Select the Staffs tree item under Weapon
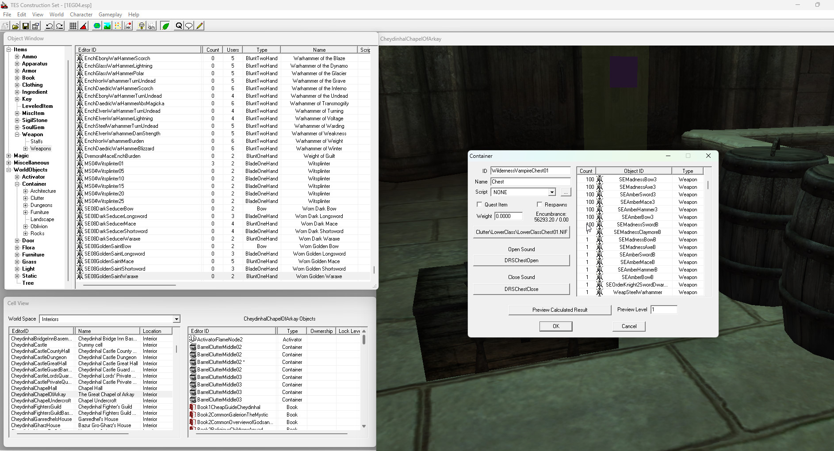This screenshot has width=834, height=451. 37,141
